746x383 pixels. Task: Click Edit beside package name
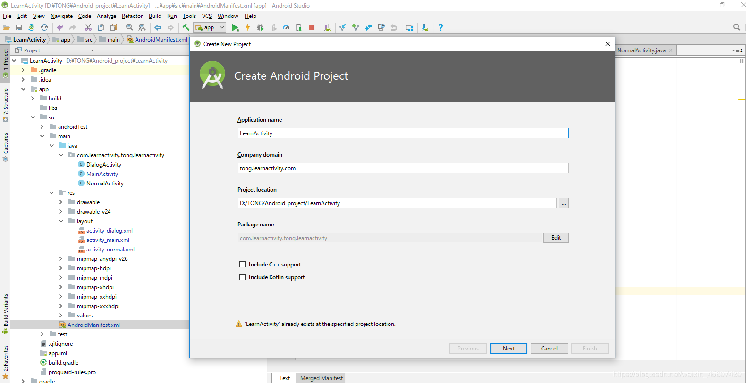pyautogui.click(x=556, y=238)
